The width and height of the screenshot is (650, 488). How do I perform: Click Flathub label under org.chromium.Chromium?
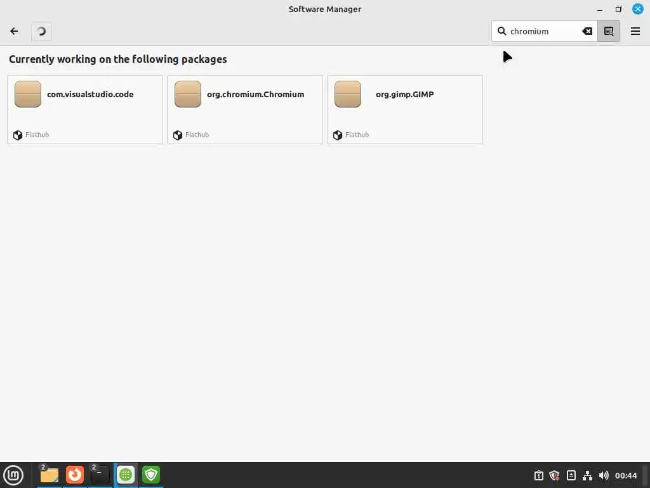pyautogui.click(x=197, y=135)
